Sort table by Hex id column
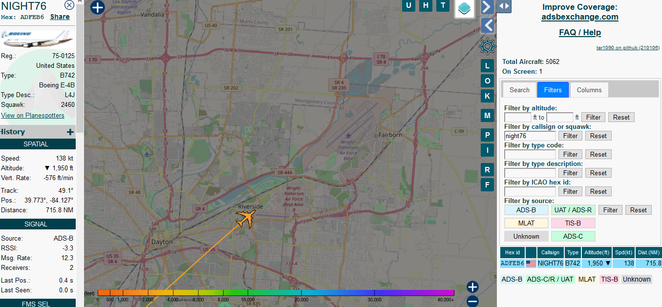Image resolution: width=662 pixels, height=307 pixels. click(513, 252)
